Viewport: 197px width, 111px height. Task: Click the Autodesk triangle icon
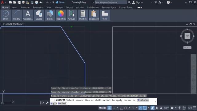coord(160,2)
